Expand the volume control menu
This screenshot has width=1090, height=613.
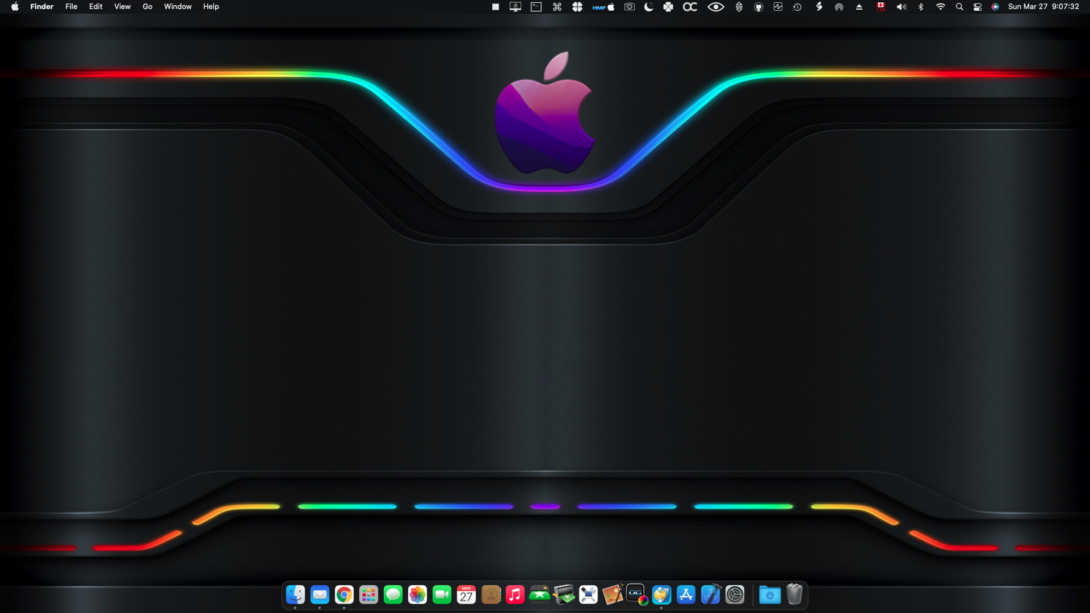pos(902,7)
